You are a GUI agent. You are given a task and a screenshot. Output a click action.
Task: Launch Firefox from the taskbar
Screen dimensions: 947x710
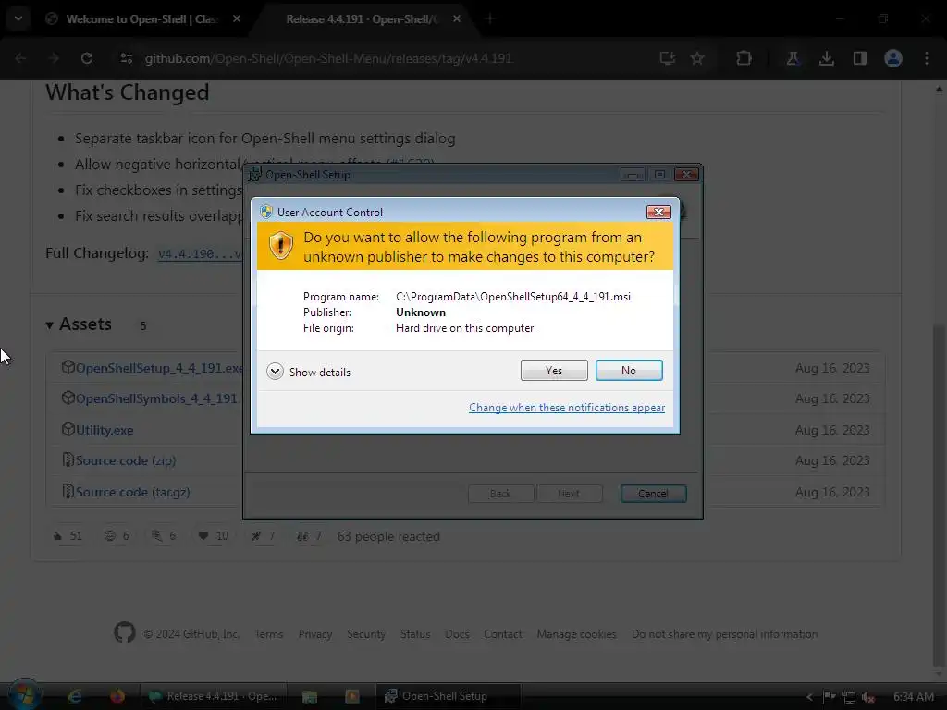(x=117, y=696)
